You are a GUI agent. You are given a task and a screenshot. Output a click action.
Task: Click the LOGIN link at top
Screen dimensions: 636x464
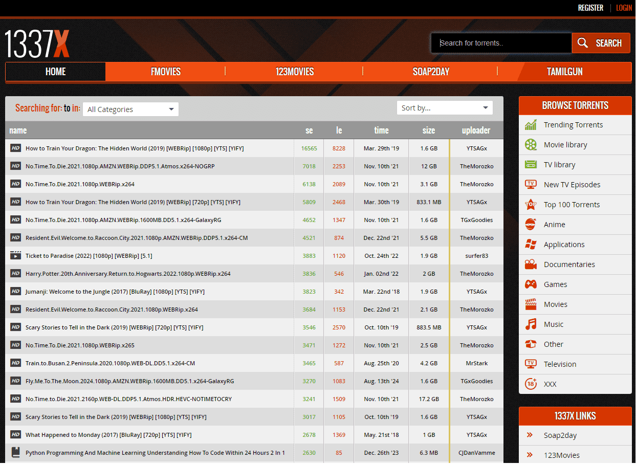click(624, 8)
